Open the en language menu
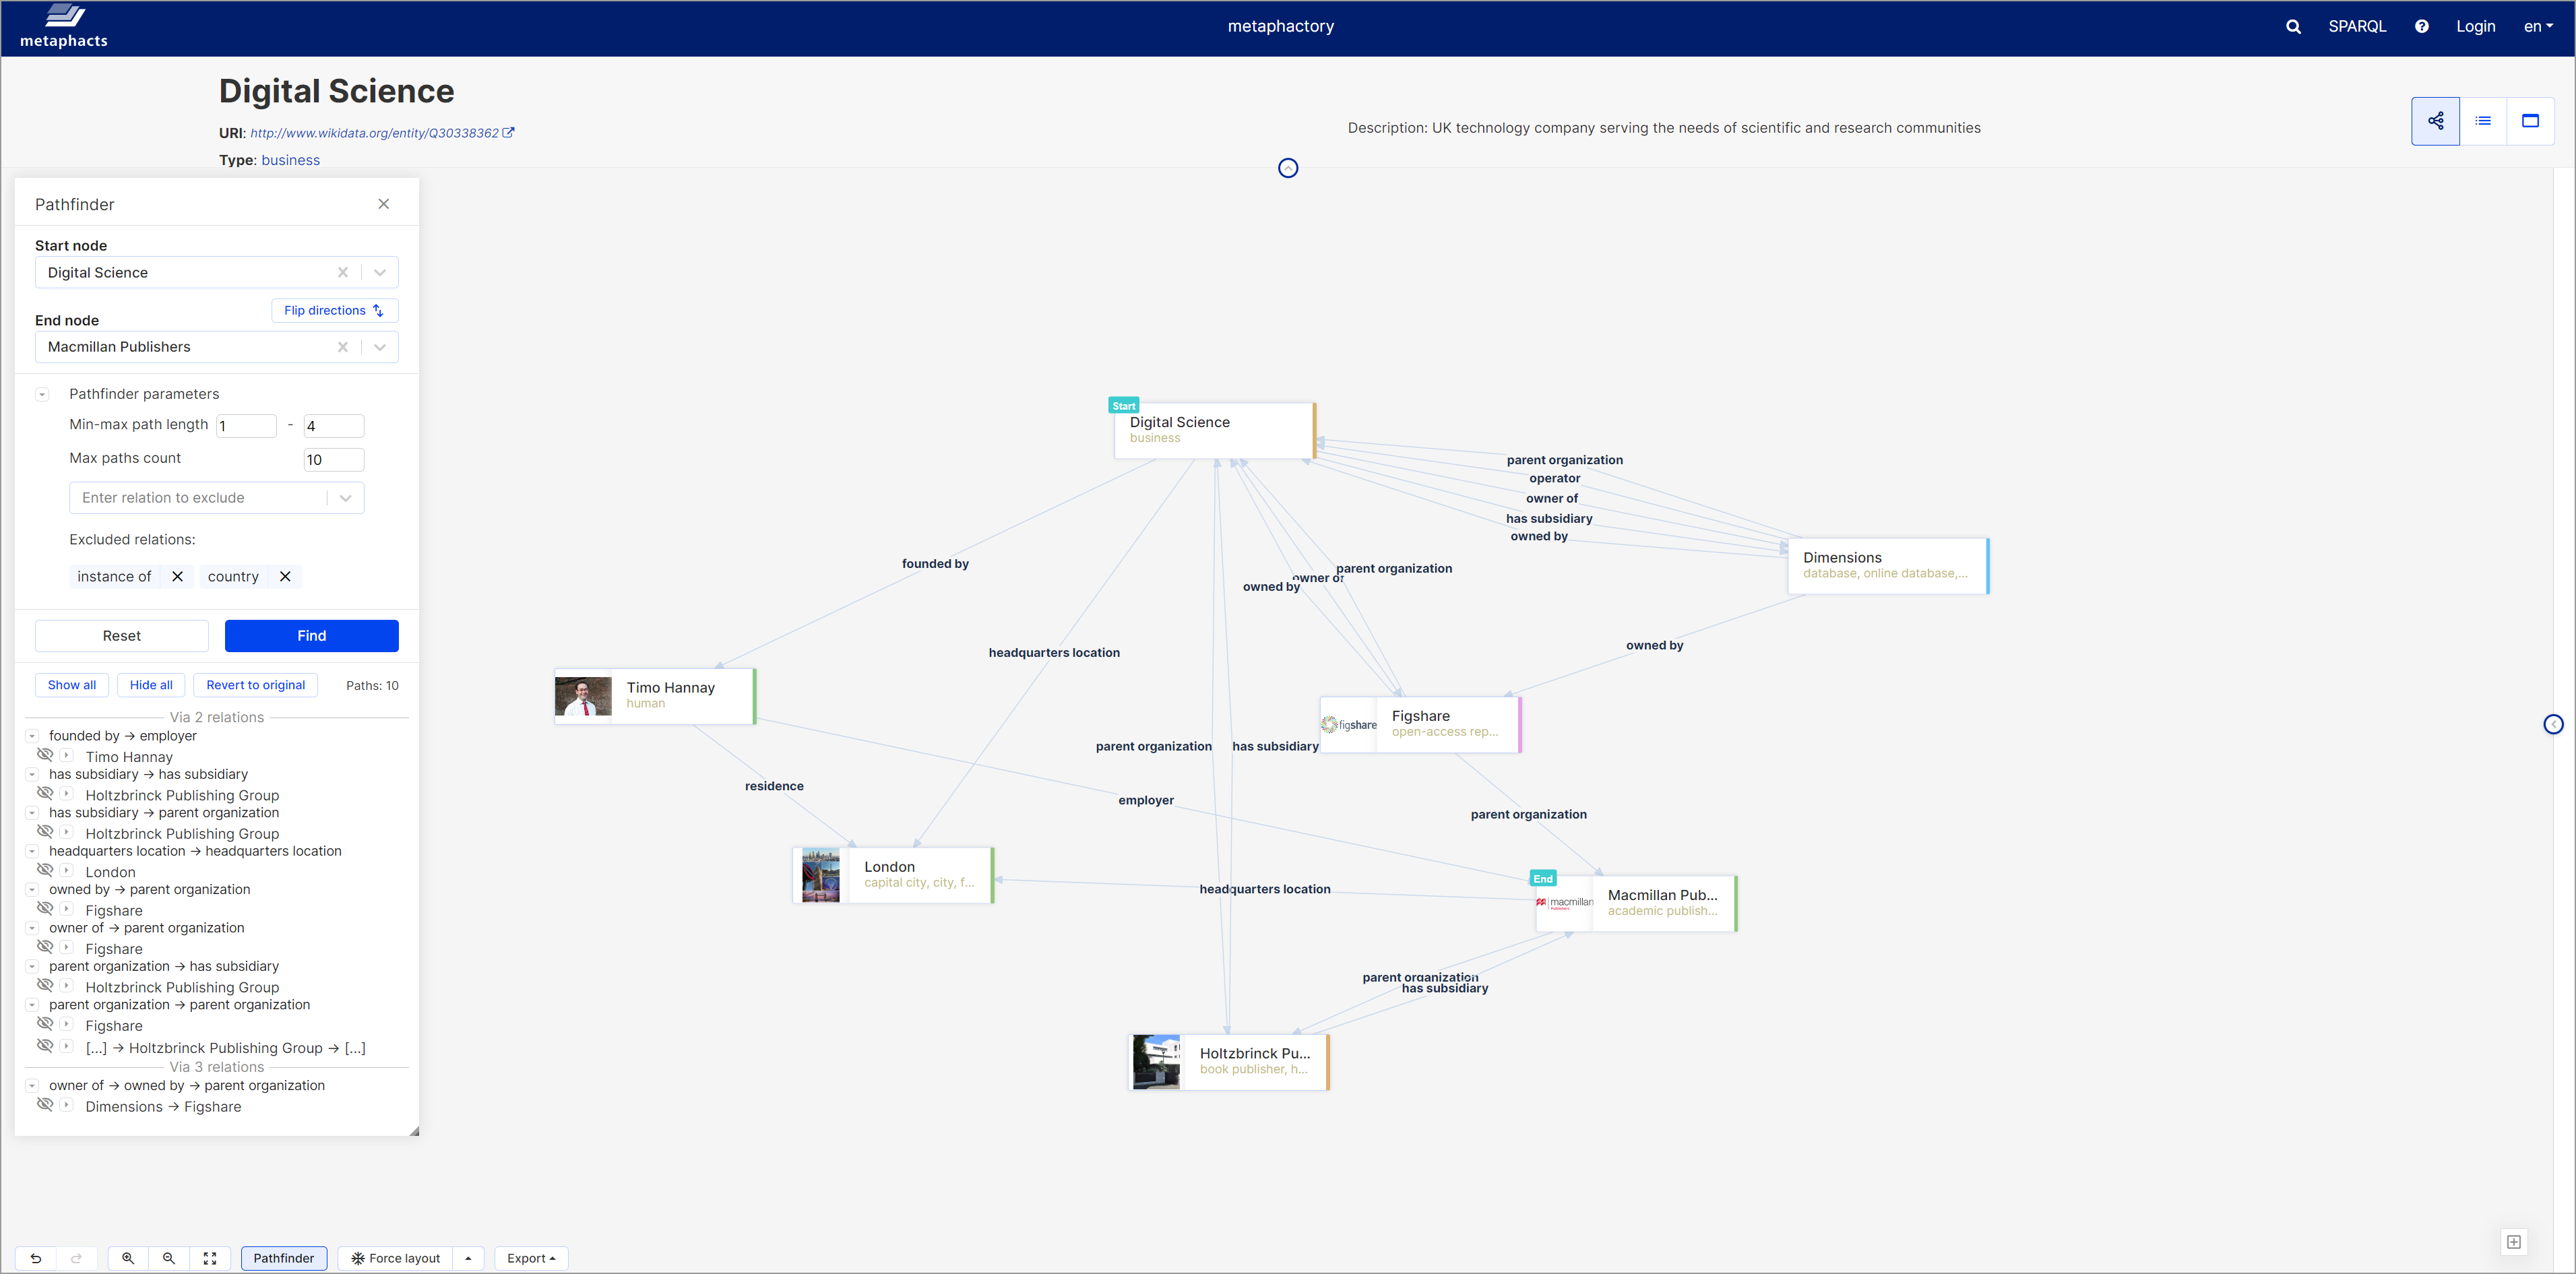 click(x=2537, y=27)
